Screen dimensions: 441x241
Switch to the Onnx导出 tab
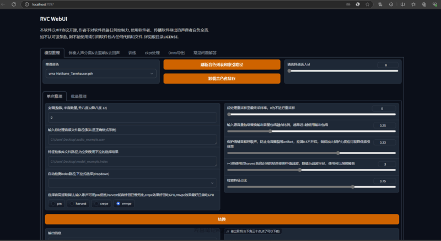(177, 53)
